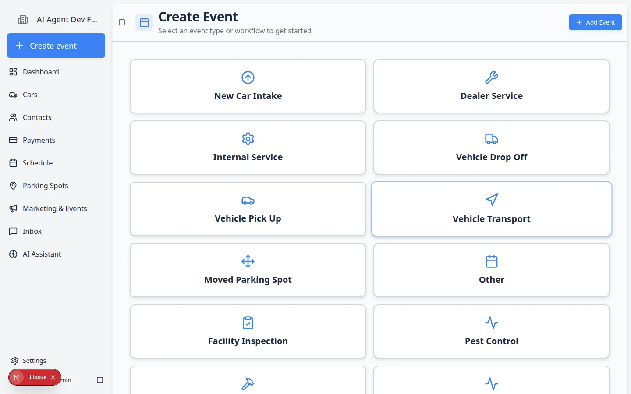Click the calendar icon beside Schedule
631x394 pixels.
[x=13, y=163]
